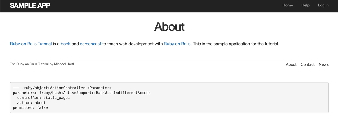Click the "permitted: false" debug line
Viewport: 338px width, 121px height.
click(30, 108)
